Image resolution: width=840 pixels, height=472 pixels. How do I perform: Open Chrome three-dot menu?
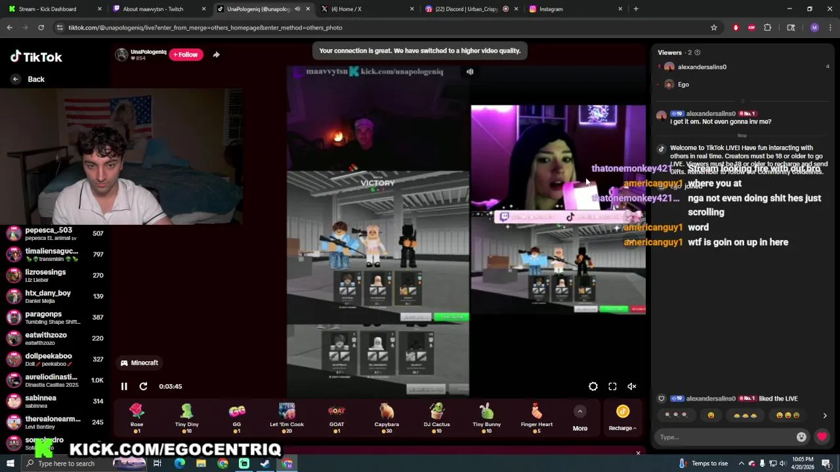pyautogui.click(x=830, y=28)
